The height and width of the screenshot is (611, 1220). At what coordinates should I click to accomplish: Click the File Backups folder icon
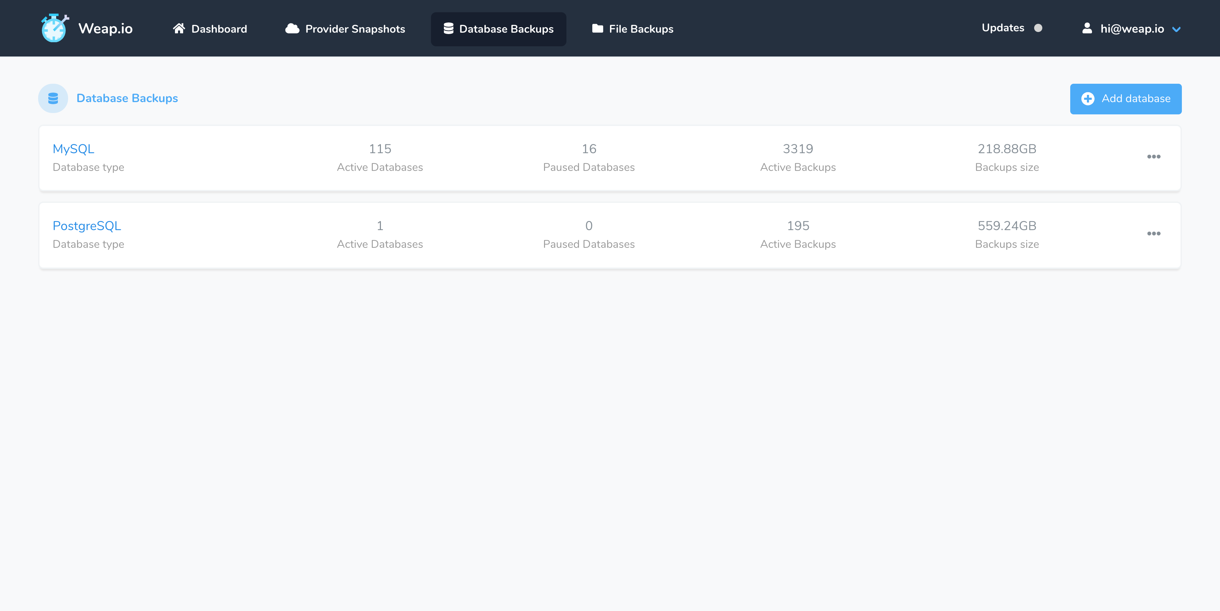pyautogui.click(x=597, y=28)
